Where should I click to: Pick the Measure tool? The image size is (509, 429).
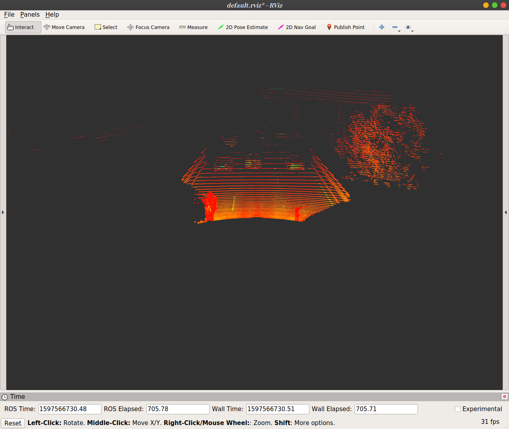(194, 27)
